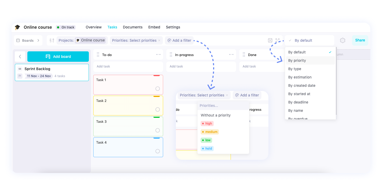Click the save view floppy disk icon
The image size is (382, 196).
[270, 40]
